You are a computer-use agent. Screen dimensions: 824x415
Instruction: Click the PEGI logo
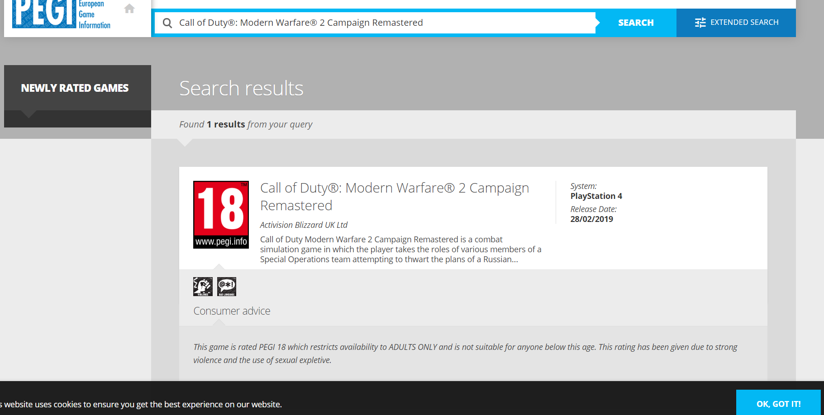44,14
